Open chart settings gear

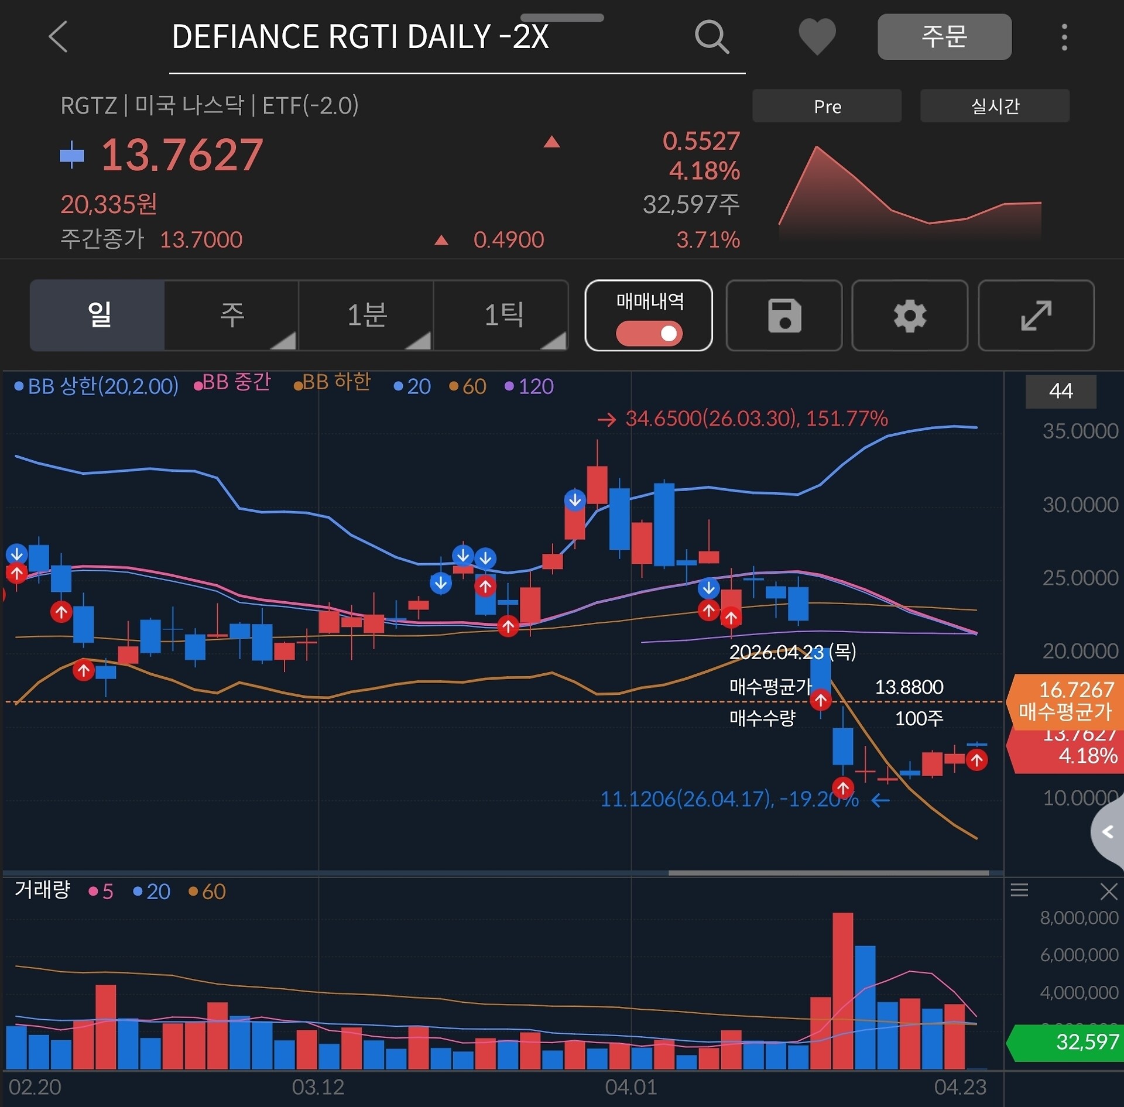(909, 315)
